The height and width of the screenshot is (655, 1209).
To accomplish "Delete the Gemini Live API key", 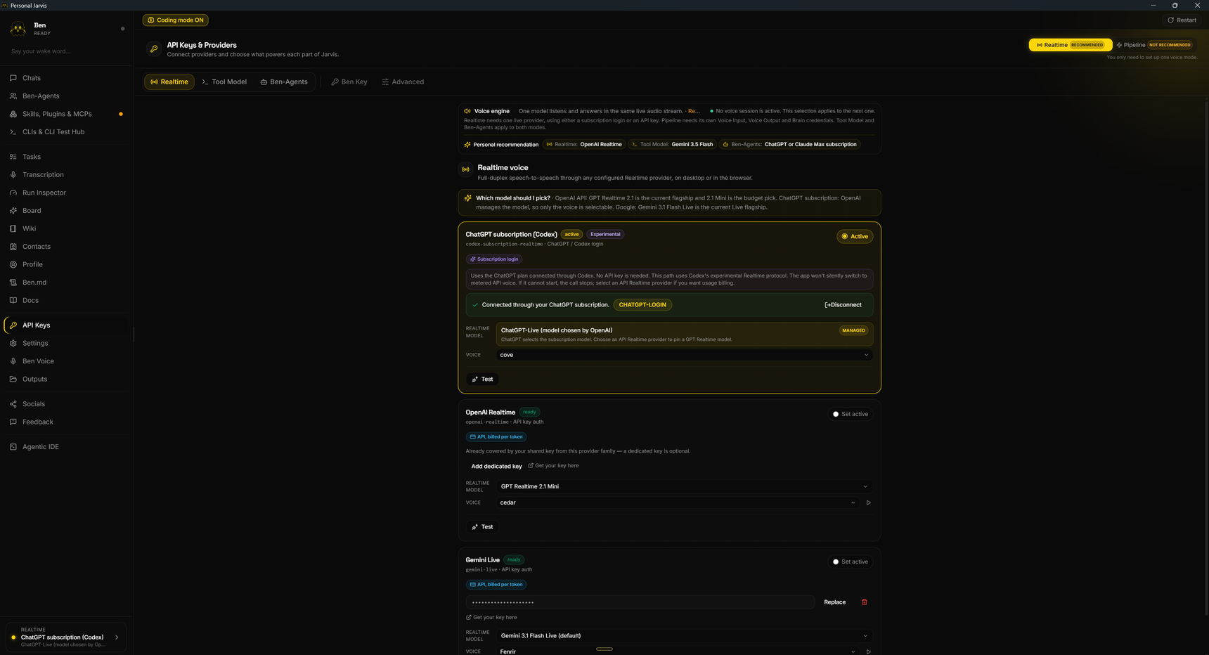I will (865, 602).
